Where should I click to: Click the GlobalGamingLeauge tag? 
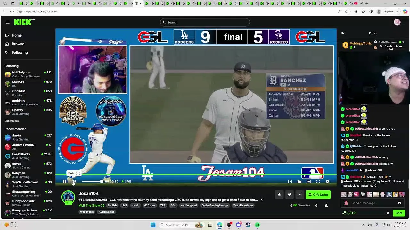coord(215,205)
